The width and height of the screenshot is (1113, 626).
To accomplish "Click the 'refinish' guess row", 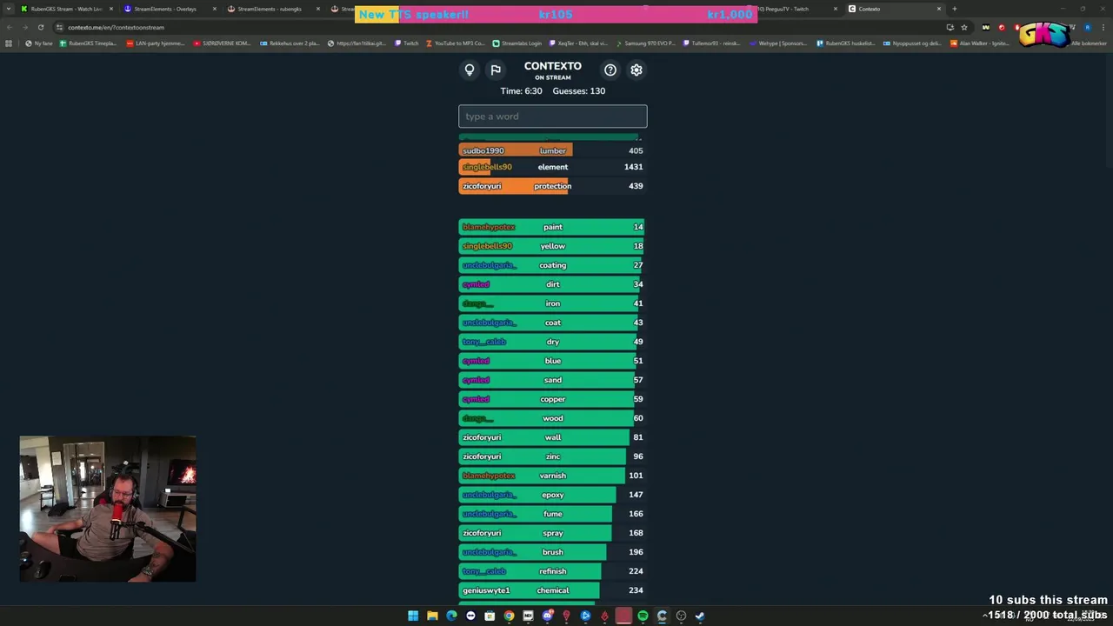I will click(553, 571).
